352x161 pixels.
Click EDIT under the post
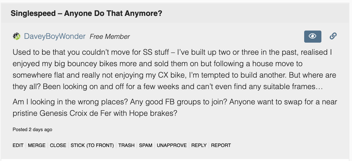tap(18, 145)
